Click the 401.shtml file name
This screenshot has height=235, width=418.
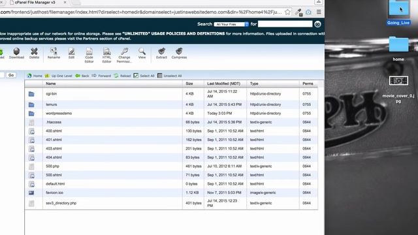pyautogui.click(x=54, y=140)
